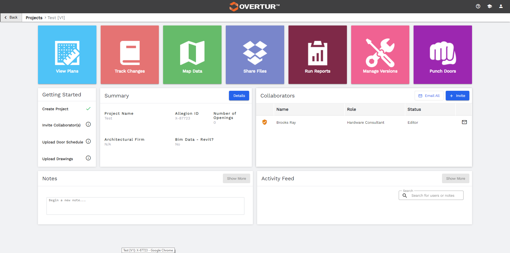Click the shield badge for Brooks Ray

click(265, 122)
